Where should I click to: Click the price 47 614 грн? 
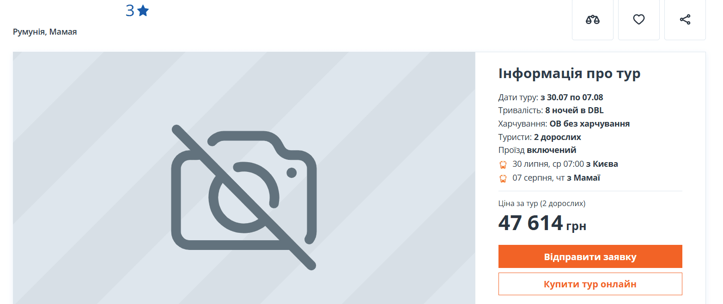click(x=542, y=224)
